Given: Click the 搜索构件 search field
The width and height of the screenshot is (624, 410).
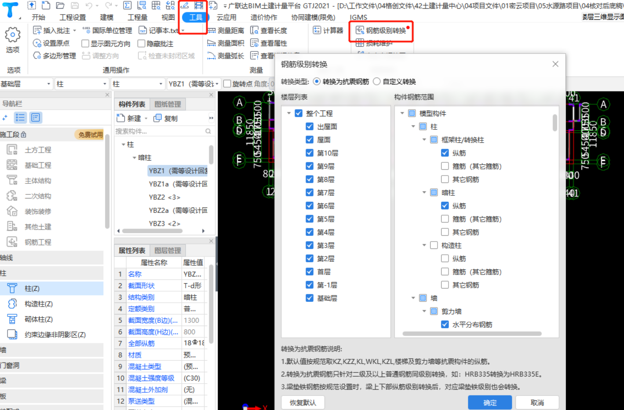Looking at the screenshot, I should 164,131.
